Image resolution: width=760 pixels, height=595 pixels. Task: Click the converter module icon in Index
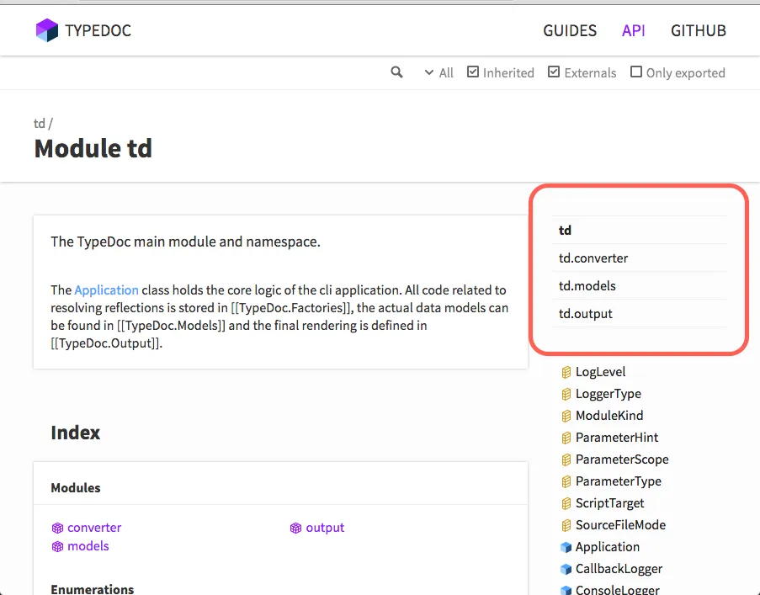click(x=58, y=528)
